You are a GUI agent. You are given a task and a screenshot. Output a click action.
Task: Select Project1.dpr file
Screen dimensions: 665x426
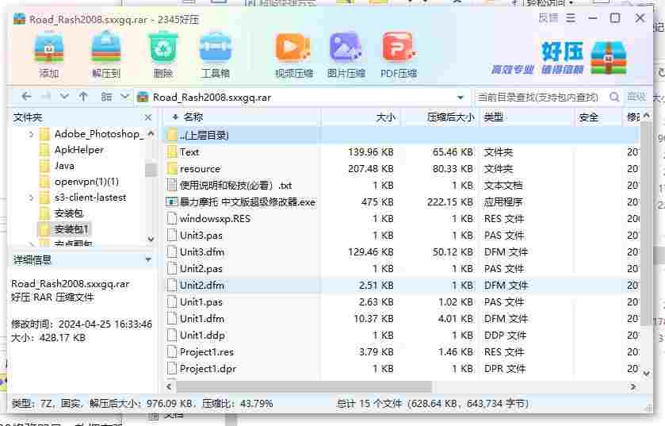pyautogui.click(x=208, y=369)
